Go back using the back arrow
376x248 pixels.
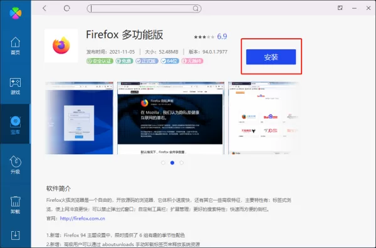coord(44,8)
